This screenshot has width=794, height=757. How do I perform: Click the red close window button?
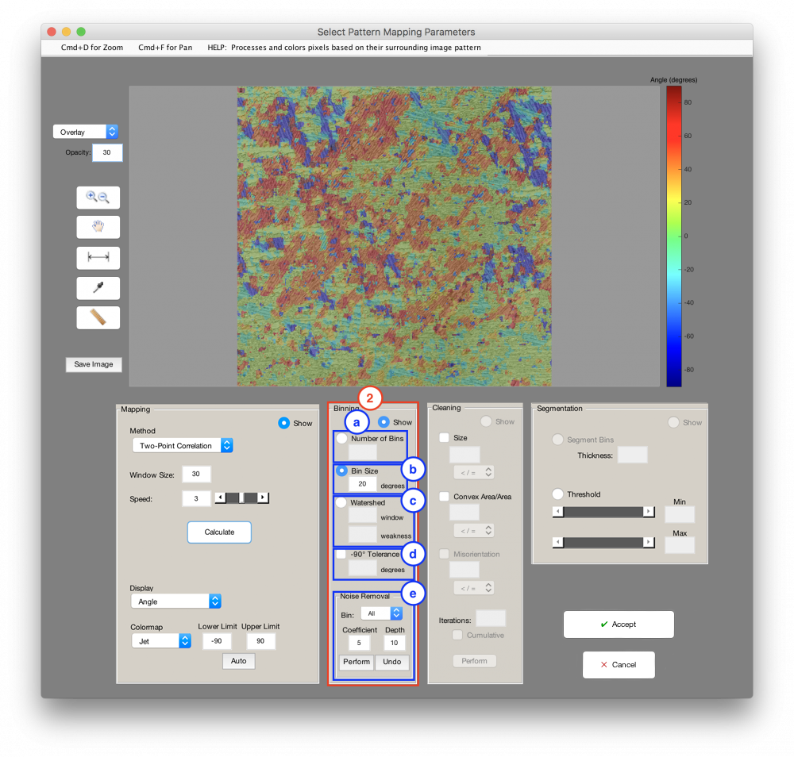(51, 32)
